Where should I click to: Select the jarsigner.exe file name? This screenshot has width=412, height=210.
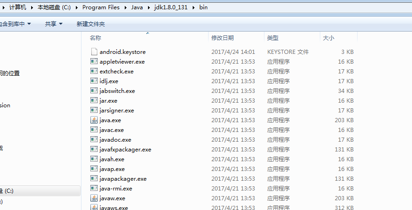117,111
